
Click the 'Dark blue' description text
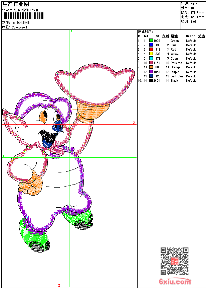pos(177,76)
